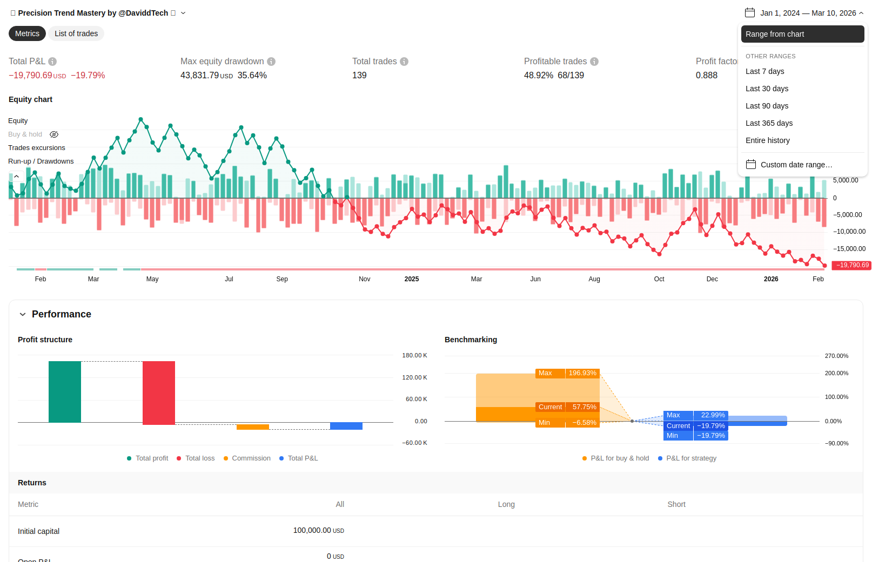This screenshot has width=872, height=562.
Task: Click the Total P&L info icon
Action: (x=52, y=62)
